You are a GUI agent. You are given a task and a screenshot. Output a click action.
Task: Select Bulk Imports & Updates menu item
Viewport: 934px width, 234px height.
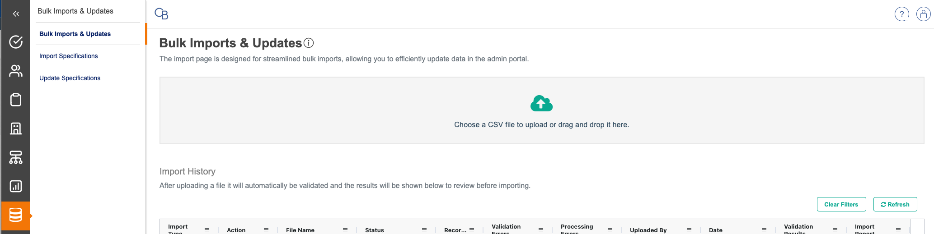coord(75,34)
